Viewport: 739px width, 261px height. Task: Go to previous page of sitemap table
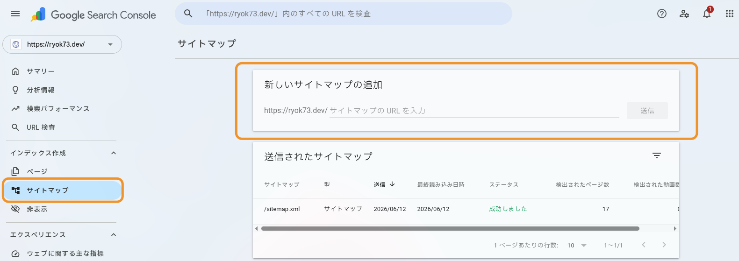tap(644, 245)
